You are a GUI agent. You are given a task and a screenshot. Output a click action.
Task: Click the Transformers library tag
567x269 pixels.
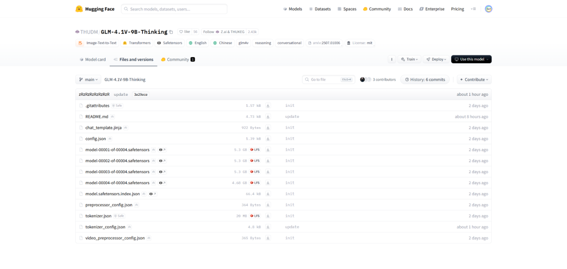point(136,43)
